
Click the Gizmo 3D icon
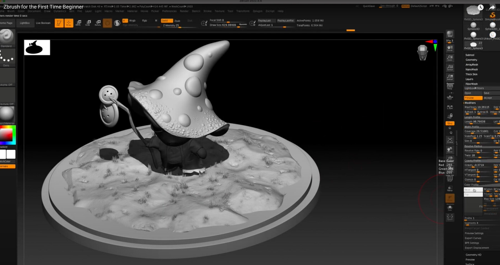[107, 23]
